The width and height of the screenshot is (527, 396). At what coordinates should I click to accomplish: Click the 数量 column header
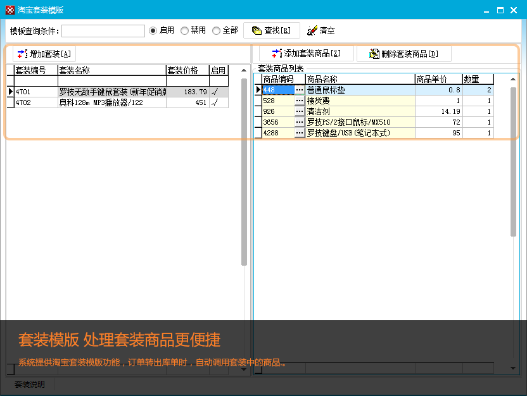(x=478, y=79)
